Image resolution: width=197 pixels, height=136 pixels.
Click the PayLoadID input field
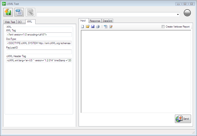pos(39,52)
